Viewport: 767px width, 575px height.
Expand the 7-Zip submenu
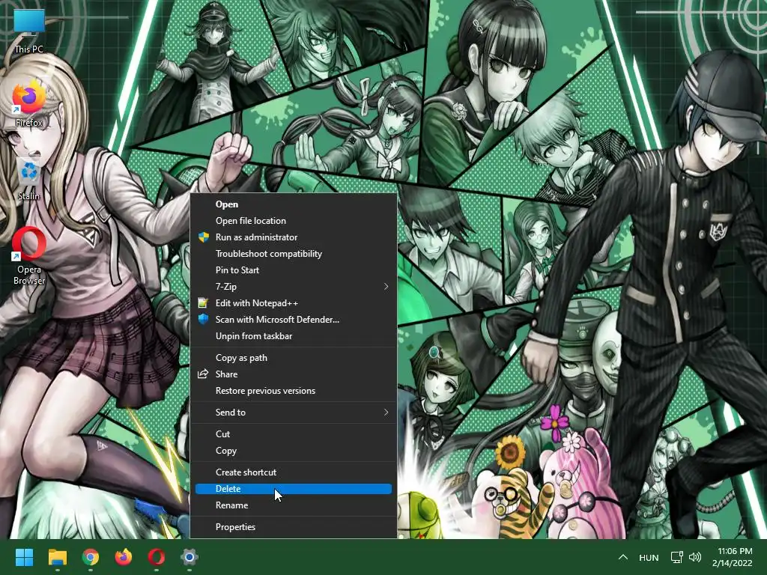pyautogui.click(x=294, y=287)
